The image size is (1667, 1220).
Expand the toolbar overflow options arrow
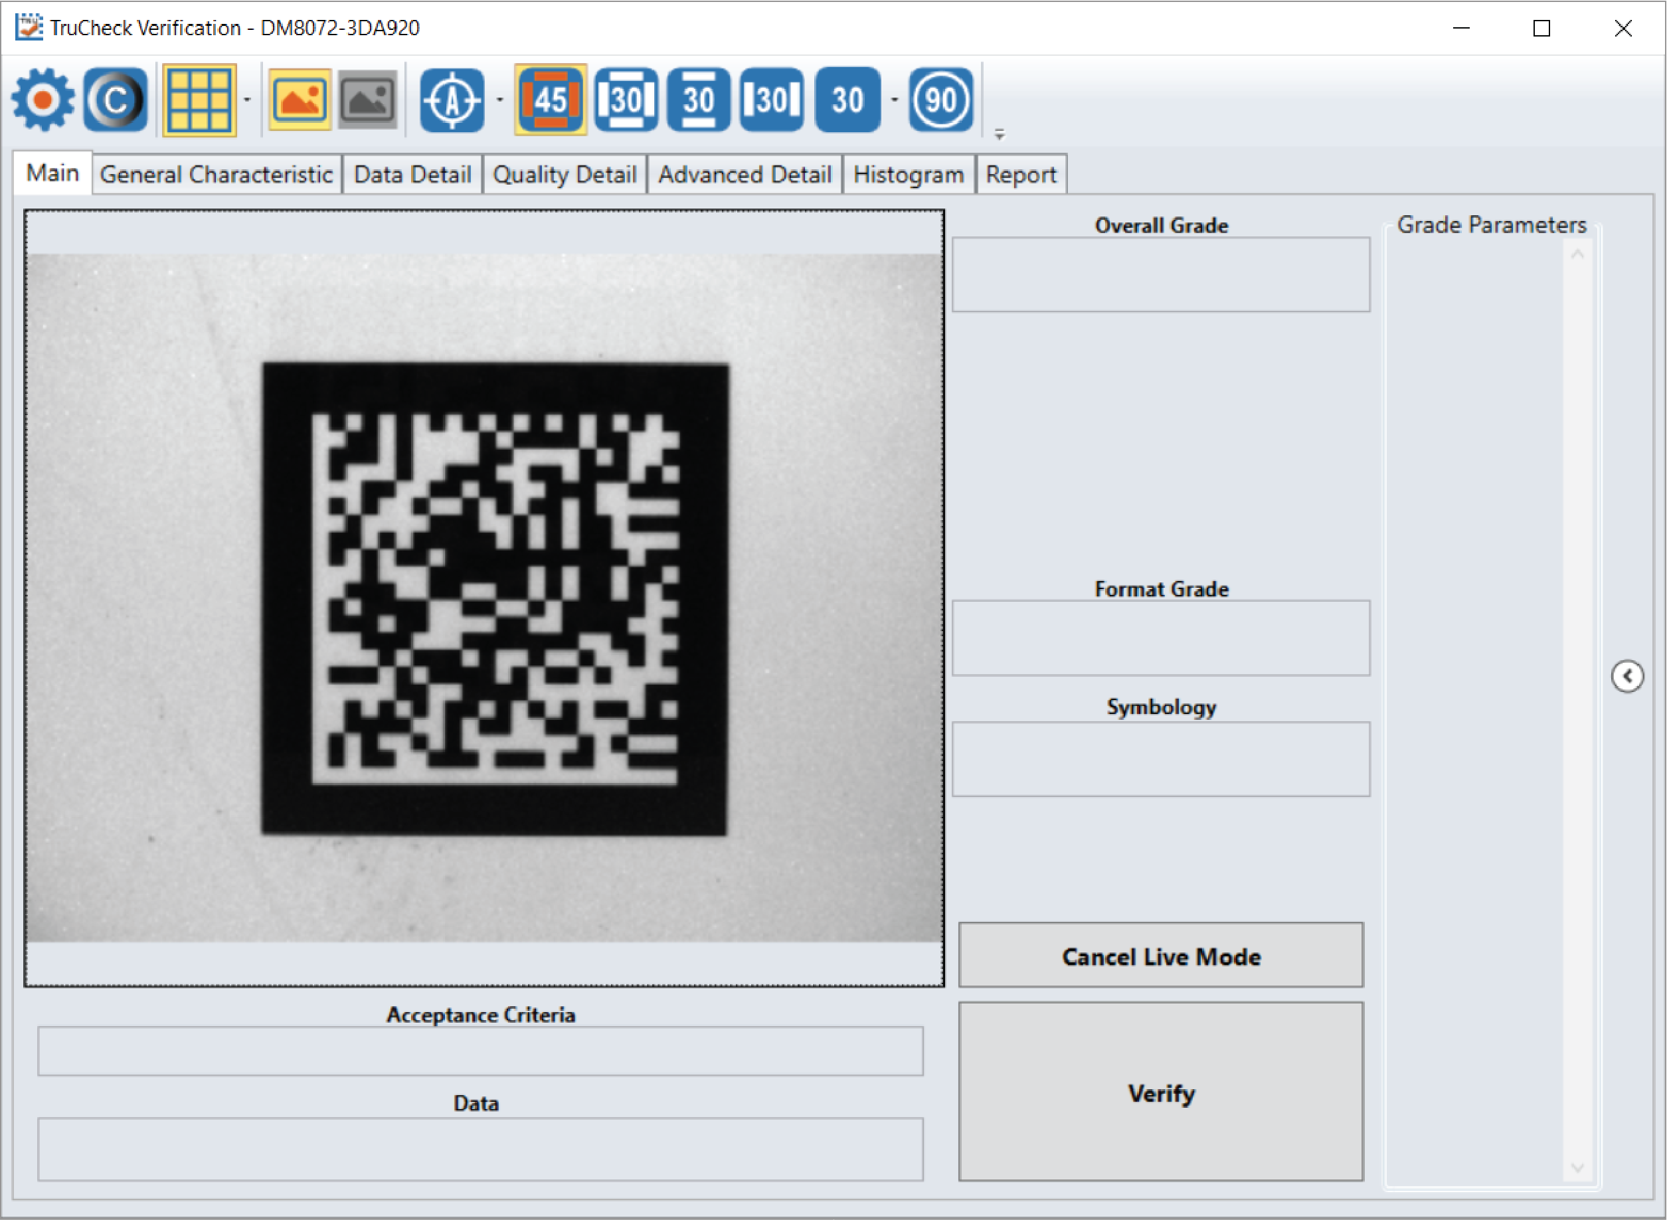pyautogui.click(x=1000, y=134)
